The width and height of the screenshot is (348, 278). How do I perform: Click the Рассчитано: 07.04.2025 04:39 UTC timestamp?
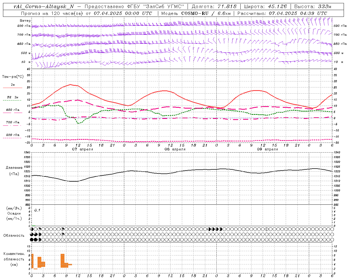282,13
